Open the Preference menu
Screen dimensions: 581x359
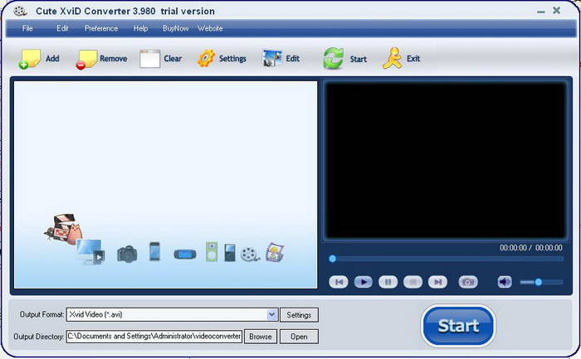click(x=100, y=28)
